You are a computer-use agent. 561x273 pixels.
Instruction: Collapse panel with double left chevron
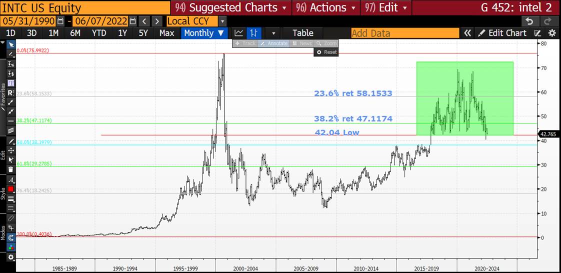(x=467, y=33)
